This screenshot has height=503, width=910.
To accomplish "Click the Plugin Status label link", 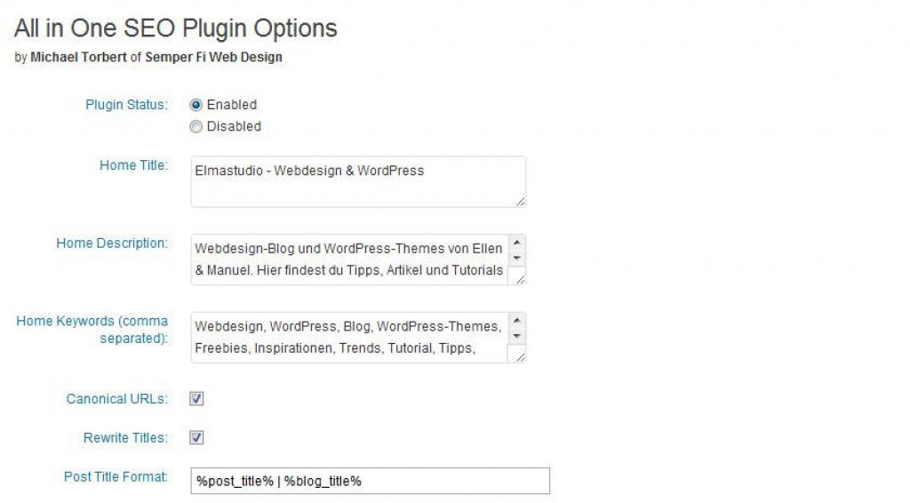I will click(126, 105).
